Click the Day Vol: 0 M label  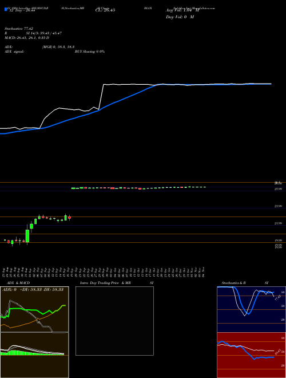pyautogui.click(x=180, y=17)
